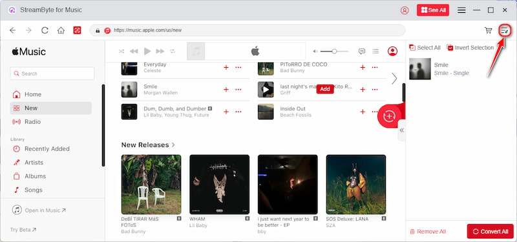Image resolution: width=517 pixels, height=242 pixels.
Task: Add Everyday by Celeste with plus
Action: [226, 68]
